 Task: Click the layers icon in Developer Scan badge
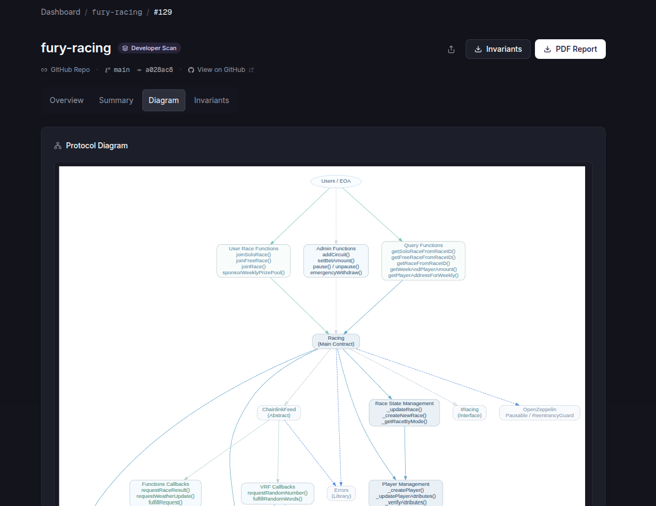(x=125, y=48)
